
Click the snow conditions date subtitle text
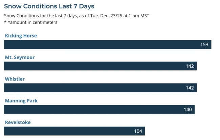click(76, 16)
